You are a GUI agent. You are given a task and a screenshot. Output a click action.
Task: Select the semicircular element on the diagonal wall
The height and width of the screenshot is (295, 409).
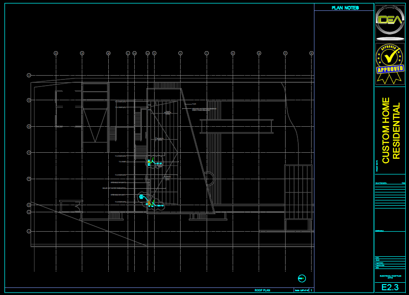209,179
